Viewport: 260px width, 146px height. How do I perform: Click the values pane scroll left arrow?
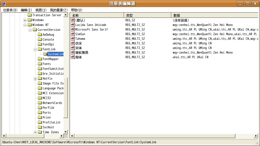pyautogui.click(x=72, y=136)
